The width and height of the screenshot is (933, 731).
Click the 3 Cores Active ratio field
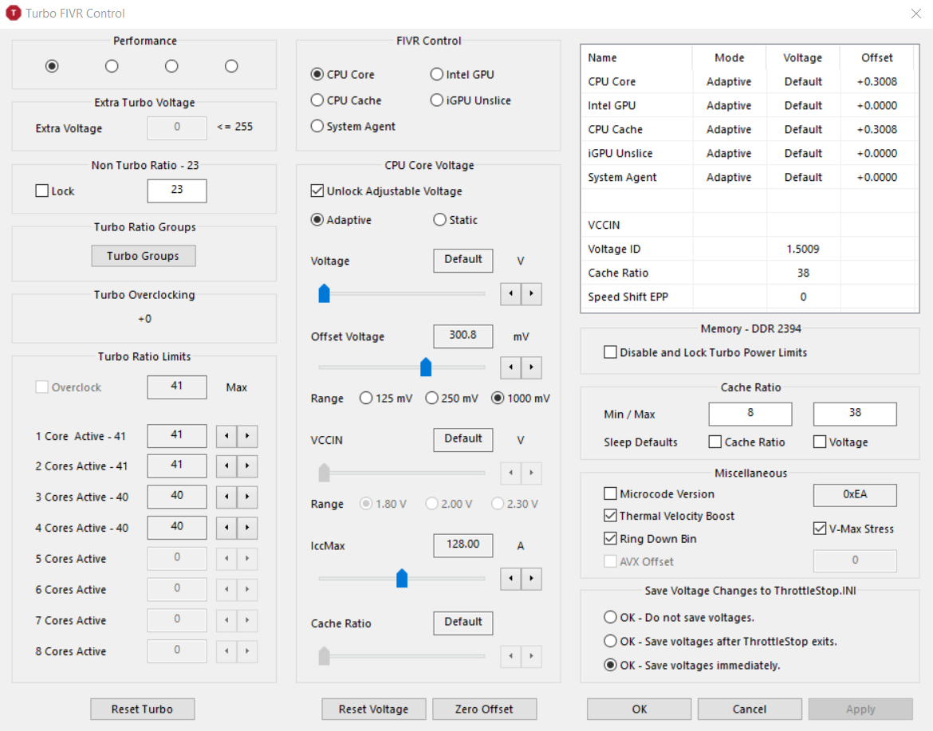pyautogui.click(x=177, y=497)
